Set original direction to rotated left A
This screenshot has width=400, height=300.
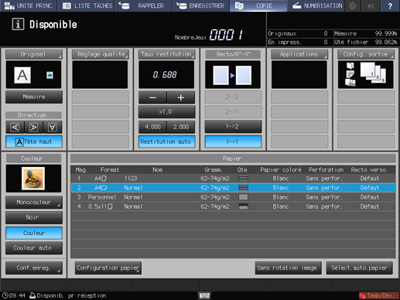[x=15, y=127]
